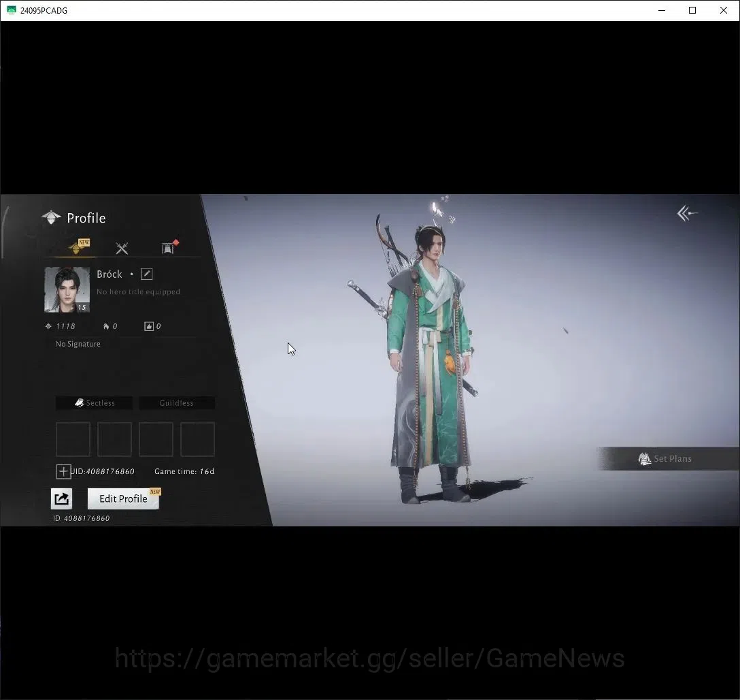Open the banner tab with red dot
Viewport: 740px width, 700px height.
point(169,246)
